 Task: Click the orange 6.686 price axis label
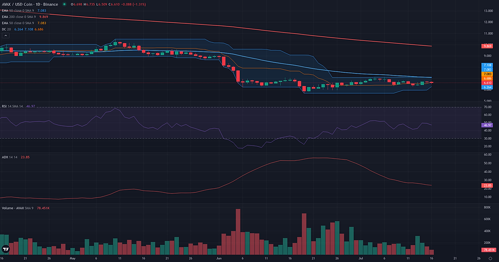[x=487, y=78]
